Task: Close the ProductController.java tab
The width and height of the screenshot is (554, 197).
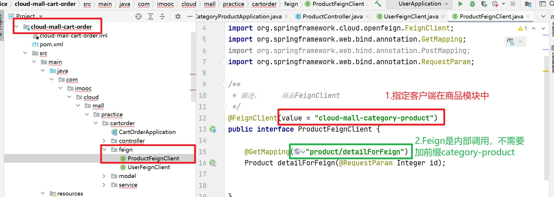Action: pyautogui.click(x=368, y=17)
